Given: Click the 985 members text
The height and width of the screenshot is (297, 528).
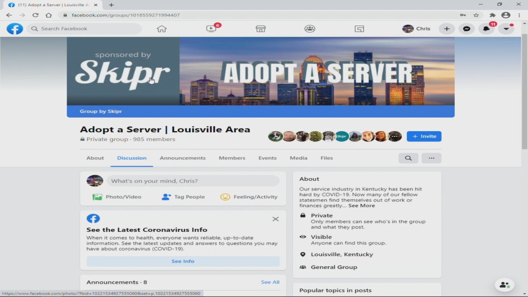Looking at the screenshot, I should tap(155, 139).
